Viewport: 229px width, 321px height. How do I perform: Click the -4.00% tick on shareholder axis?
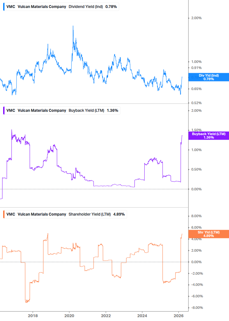click(x=197, y=285)
